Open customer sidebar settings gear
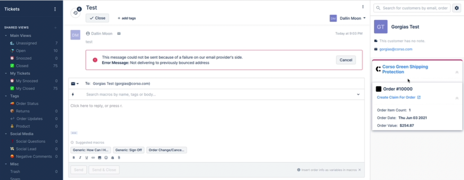This screenshot has width=464, height=180. coord(457,8)
